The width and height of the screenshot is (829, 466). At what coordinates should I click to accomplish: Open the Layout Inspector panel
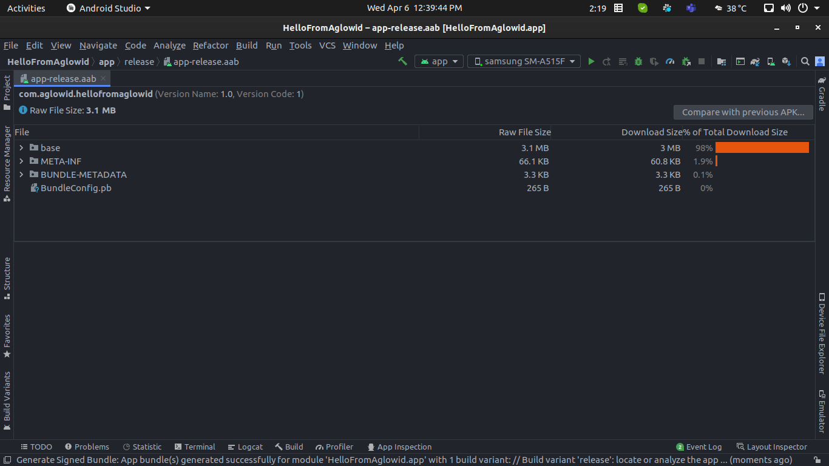click(771, 447)
